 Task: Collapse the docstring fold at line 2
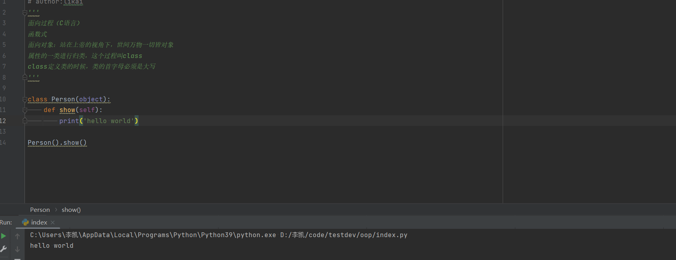[x=25, y=13]
